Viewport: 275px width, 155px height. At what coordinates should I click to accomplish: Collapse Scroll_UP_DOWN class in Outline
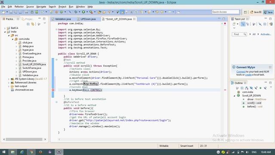coord(234,96)
